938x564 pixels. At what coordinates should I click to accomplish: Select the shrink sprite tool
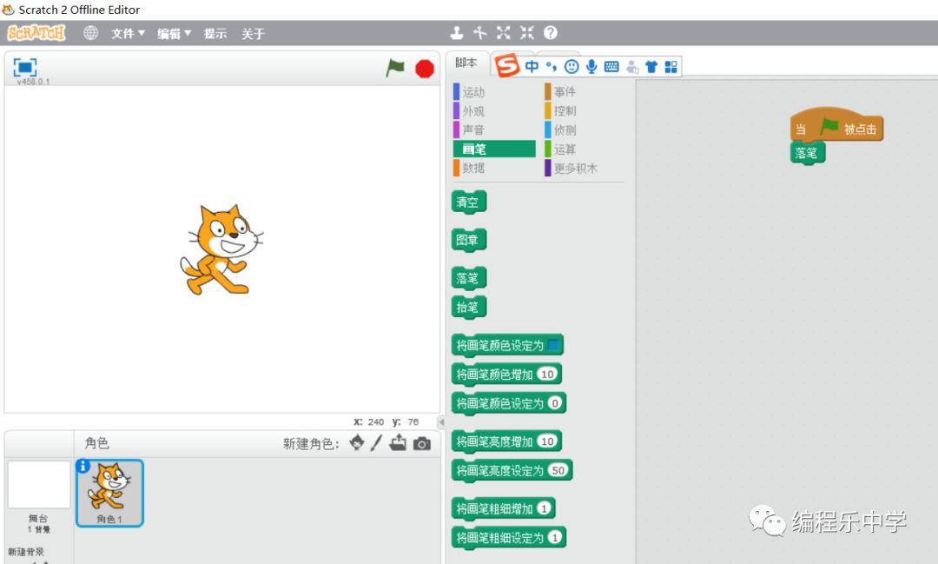click(527, 33)
